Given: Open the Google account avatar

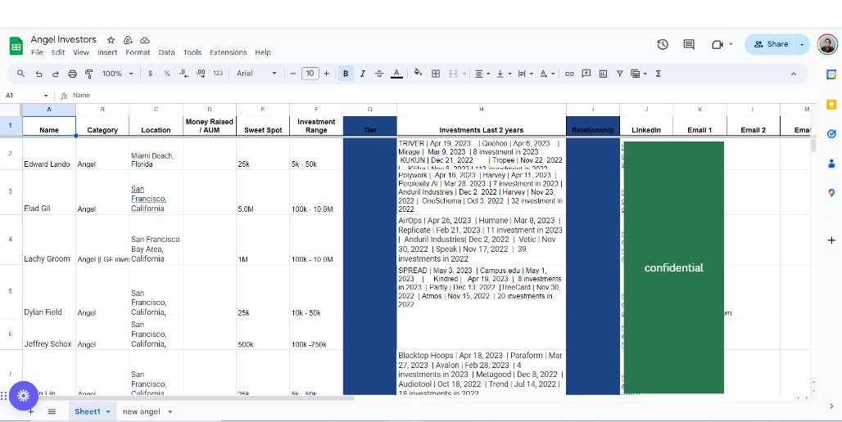Looking at the screenshot, I should [x=827, y=44].
